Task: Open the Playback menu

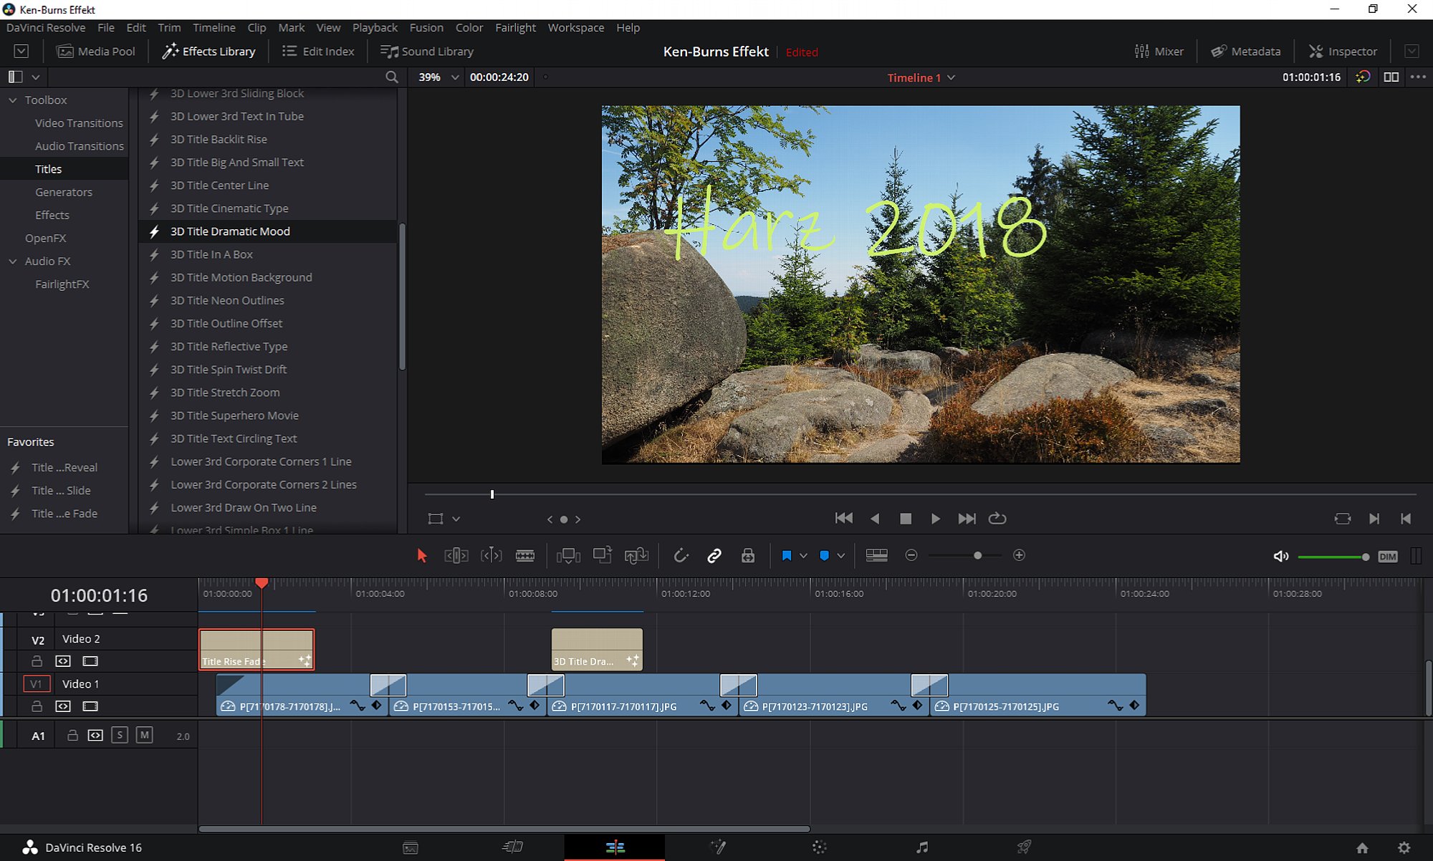Action: (375, 27)
